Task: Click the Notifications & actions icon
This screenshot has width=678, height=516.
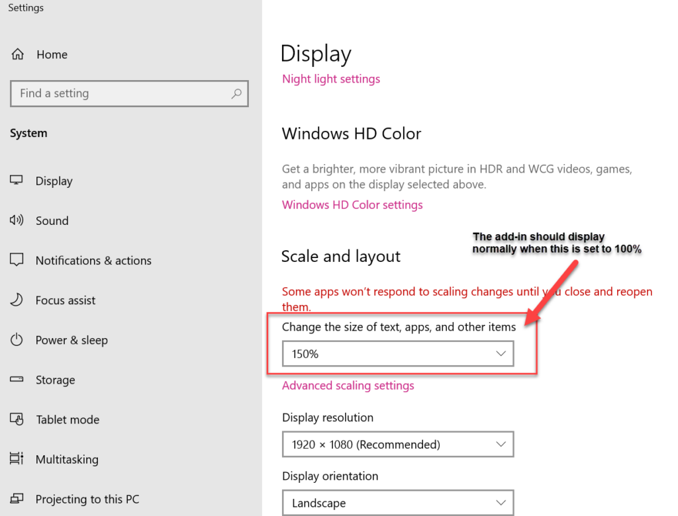Action: coord(17,260)
